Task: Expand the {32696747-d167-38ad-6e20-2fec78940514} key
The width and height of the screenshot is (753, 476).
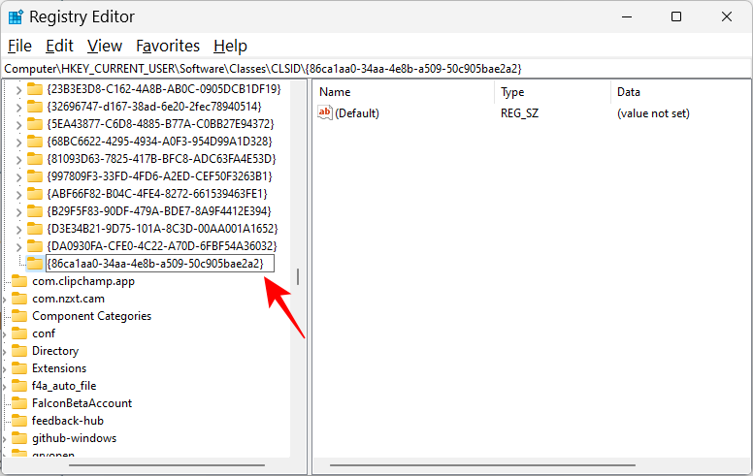Action: click(x=17, y=107)
